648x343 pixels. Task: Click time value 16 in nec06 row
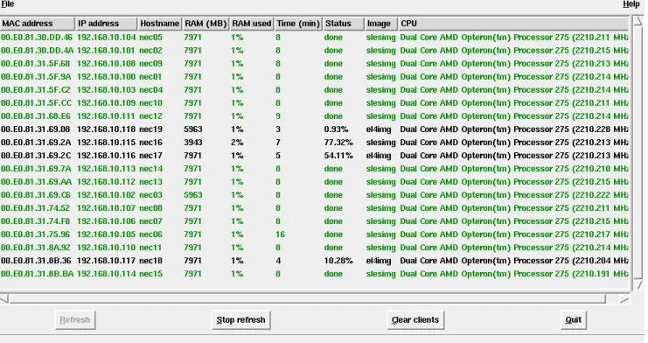click(280, 234)
